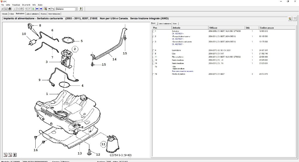Tick checkbox for position 16 Rivetto di plastica

154,74
